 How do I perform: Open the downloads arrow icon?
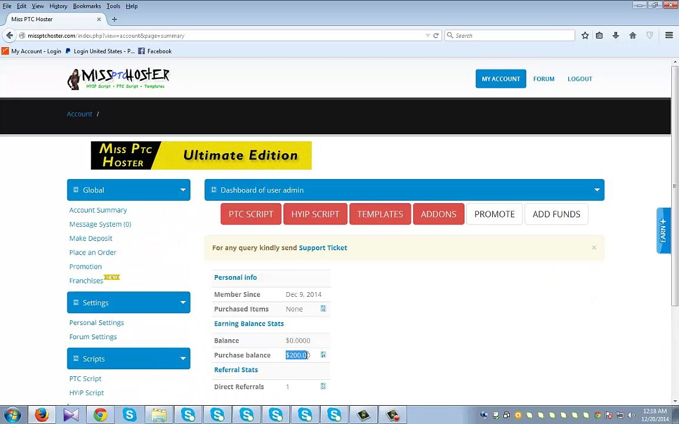click(616, 35)
